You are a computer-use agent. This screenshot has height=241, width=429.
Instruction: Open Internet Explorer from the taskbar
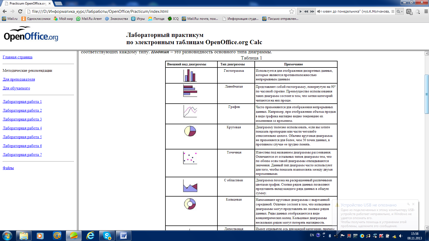point(90,236)
